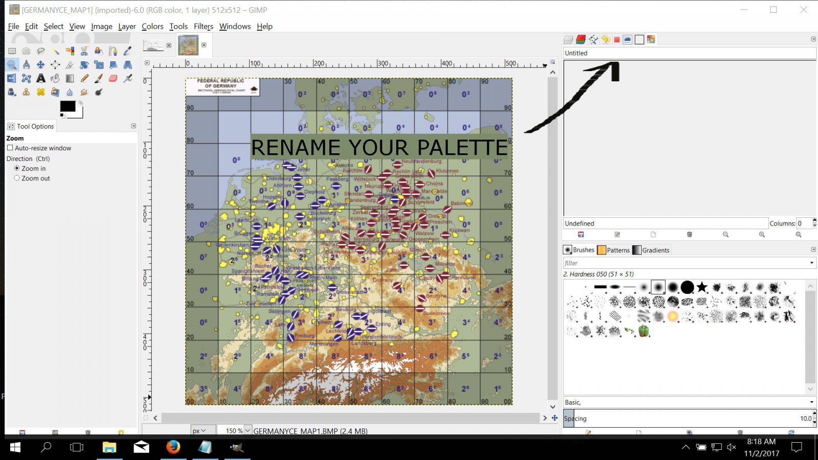This screenshot has height=460, width=818.
Task: Open the palette editor dock menu arrow
Action: click(x=813, y=39)
